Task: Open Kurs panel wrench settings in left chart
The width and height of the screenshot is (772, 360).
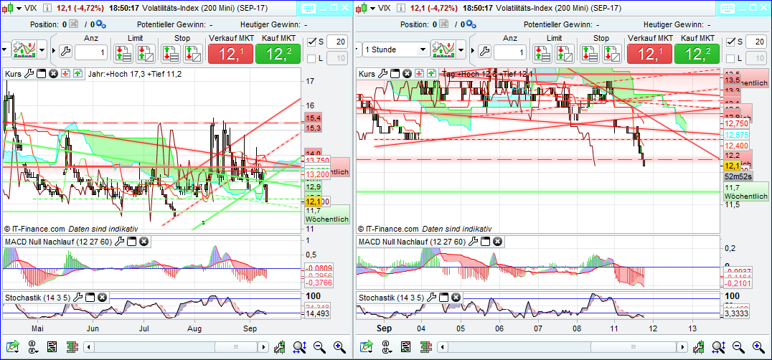Action: [x=29, y=74]
